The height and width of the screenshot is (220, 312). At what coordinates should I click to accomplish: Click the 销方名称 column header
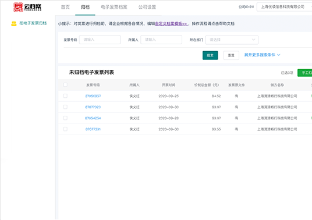pos(277,85)
